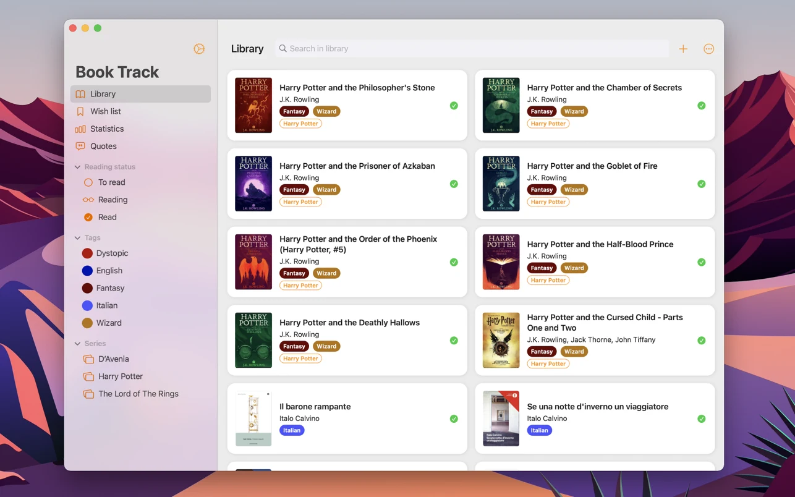Viewport: 795px width, 497px height.
Task: Collapse the Series section
Action: (77, 343)
